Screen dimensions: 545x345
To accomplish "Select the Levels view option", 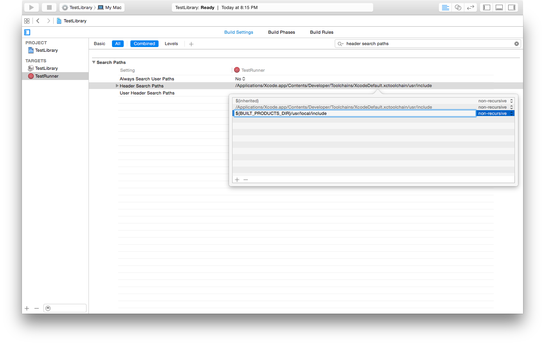I will pyautogui.click(x=171, y=44).
